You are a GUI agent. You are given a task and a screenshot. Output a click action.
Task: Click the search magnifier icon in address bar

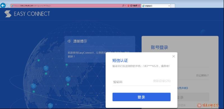click(x=123, y=6)
